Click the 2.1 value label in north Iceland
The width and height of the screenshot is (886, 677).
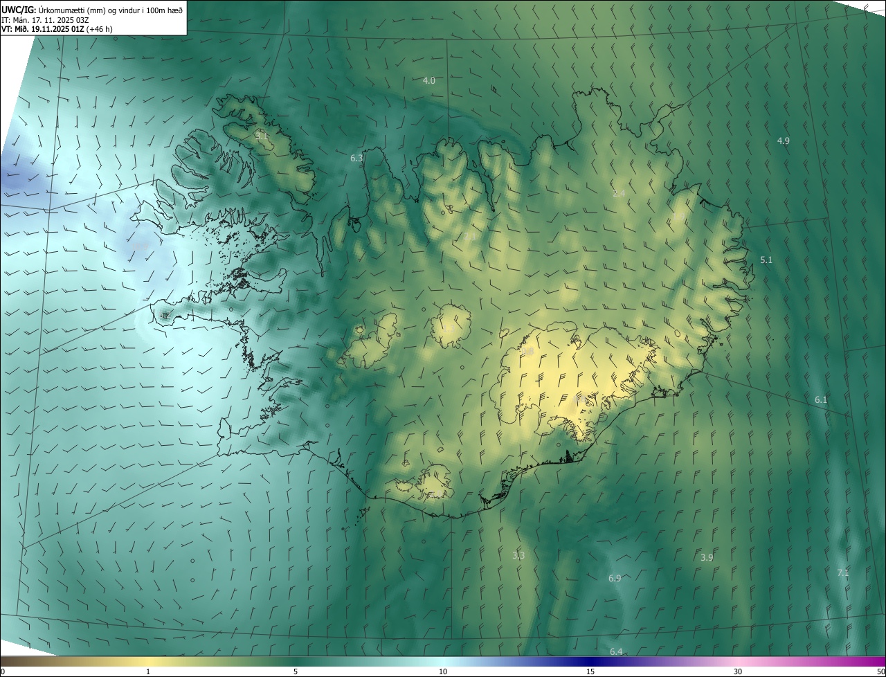click(x=469, y=237)
